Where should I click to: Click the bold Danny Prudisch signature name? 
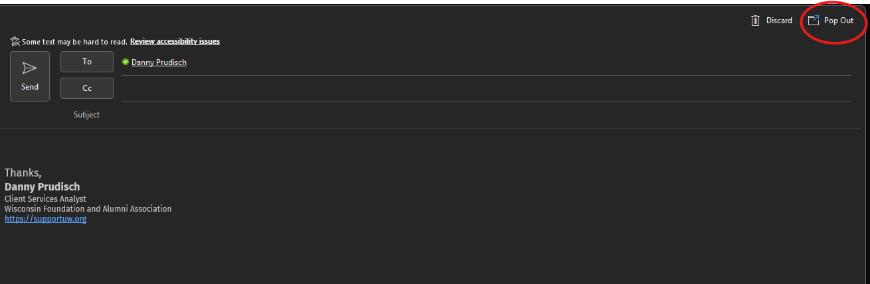click(43, 187)
